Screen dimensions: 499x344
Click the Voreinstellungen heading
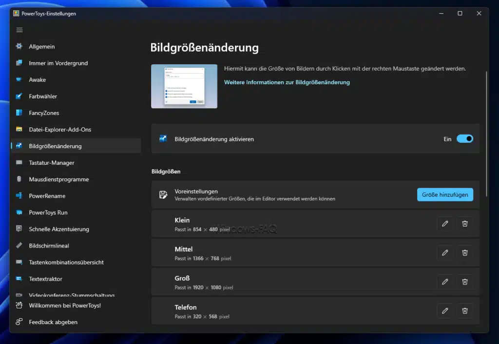click(196, 191)
